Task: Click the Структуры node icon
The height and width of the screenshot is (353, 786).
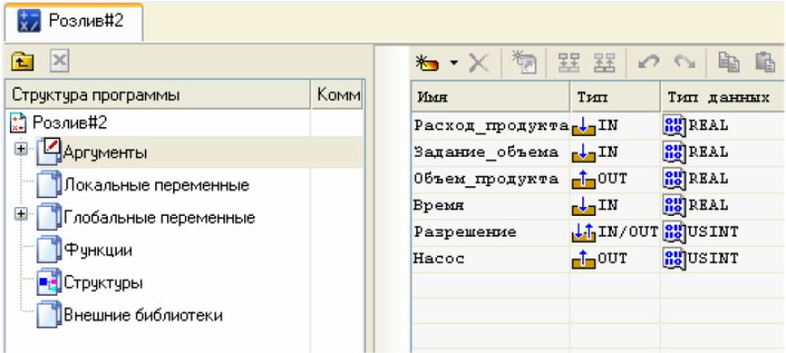Action: click(49, 282)
